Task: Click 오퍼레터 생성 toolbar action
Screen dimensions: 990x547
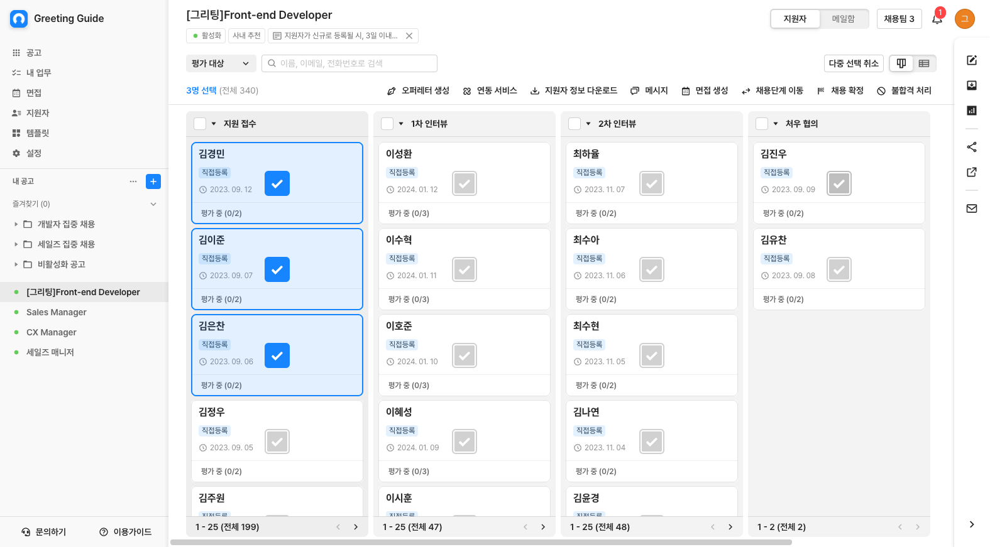Action: coord(418,90)
